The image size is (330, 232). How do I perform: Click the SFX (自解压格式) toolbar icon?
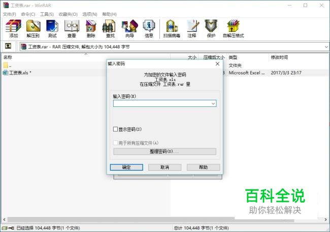233,29
